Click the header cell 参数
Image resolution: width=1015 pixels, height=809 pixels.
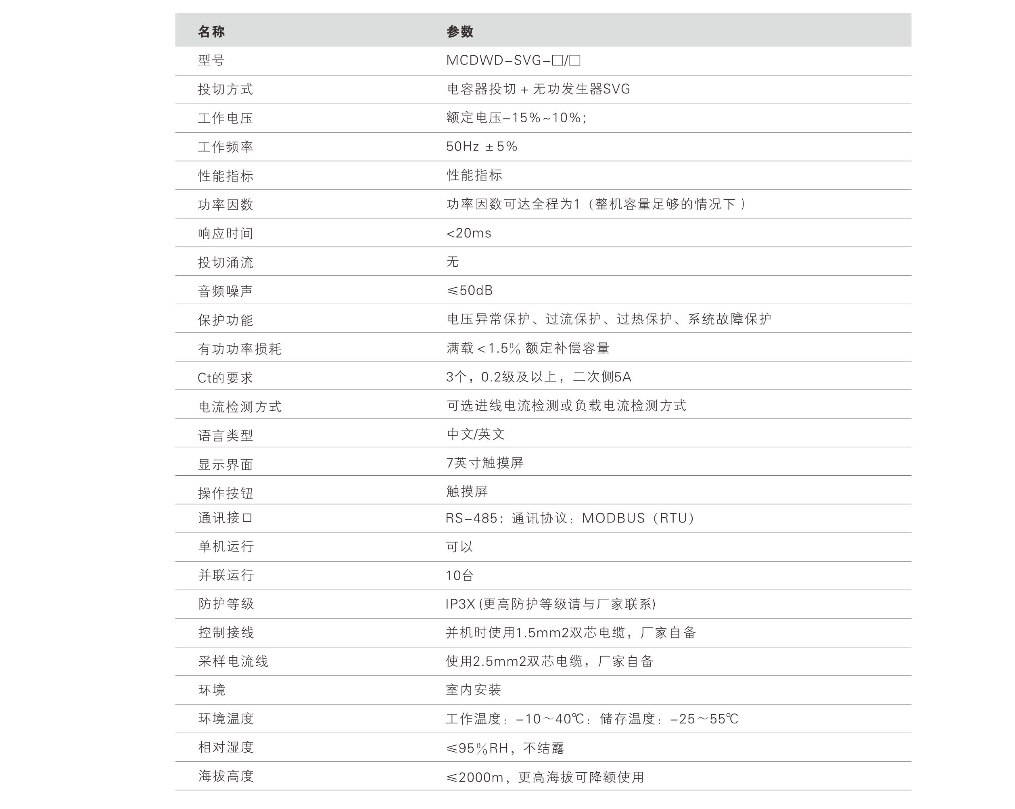point(460,31)
